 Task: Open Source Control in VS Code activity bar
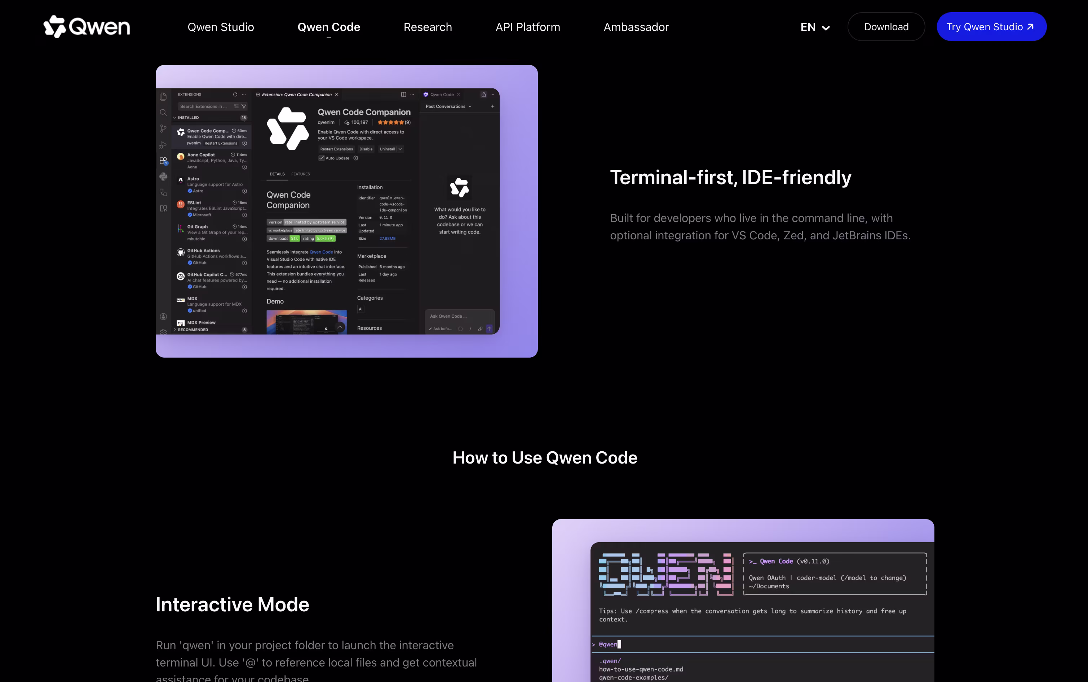pyautogui.click(x=163, y=129)
